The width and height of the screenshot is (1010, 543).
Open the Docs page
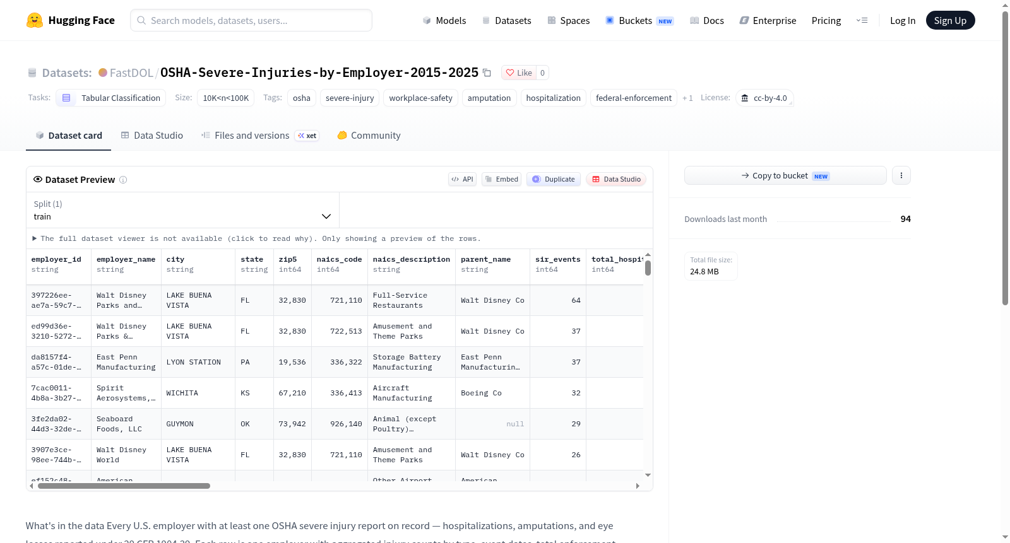pos(706,20)
